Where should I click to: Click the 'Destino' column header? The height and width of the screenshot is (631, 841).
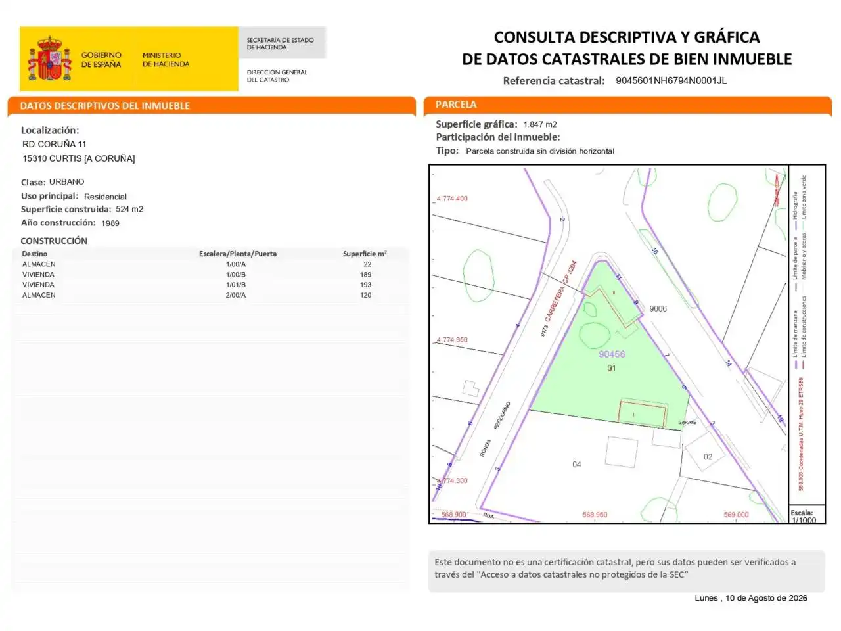pyautogui.click(x=35, y=254)
